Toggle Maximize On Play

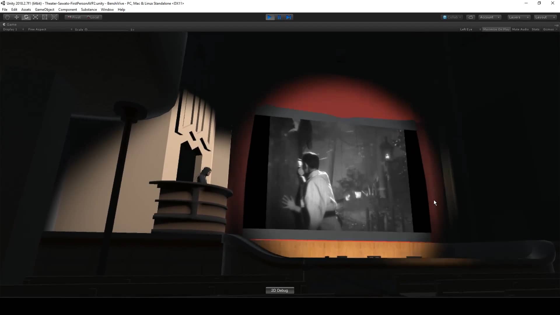496,29
